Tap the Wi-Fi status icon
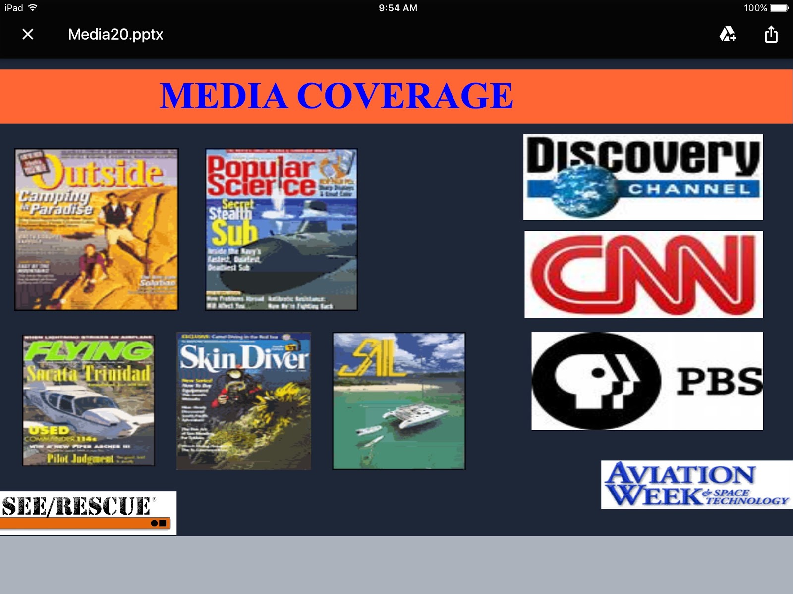The image size is (793, 594). (33, 7)
